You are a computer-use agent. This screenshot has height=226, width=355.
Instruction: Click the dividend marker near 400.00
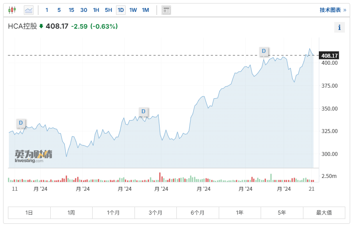264,51
